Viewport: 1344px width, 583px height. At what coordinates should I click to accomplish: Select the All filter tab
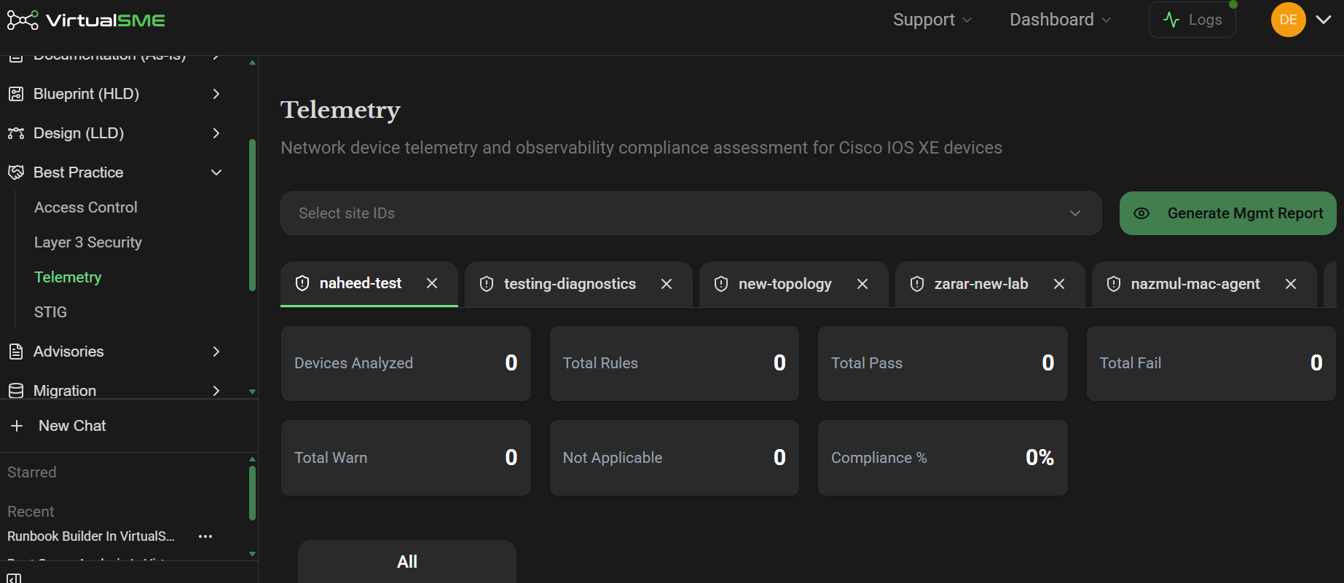(407, 561)
